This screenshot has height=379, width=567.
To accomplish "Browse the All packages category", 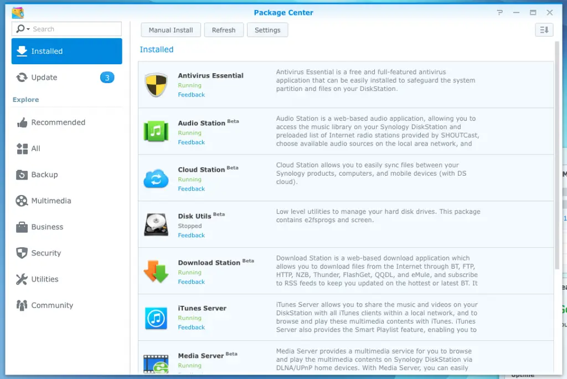I will 67,148.
